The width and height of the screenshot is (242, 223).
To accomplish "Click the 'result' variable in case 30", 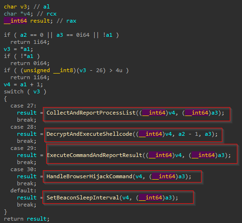I will pyautogui.click(x=27, y=176).
